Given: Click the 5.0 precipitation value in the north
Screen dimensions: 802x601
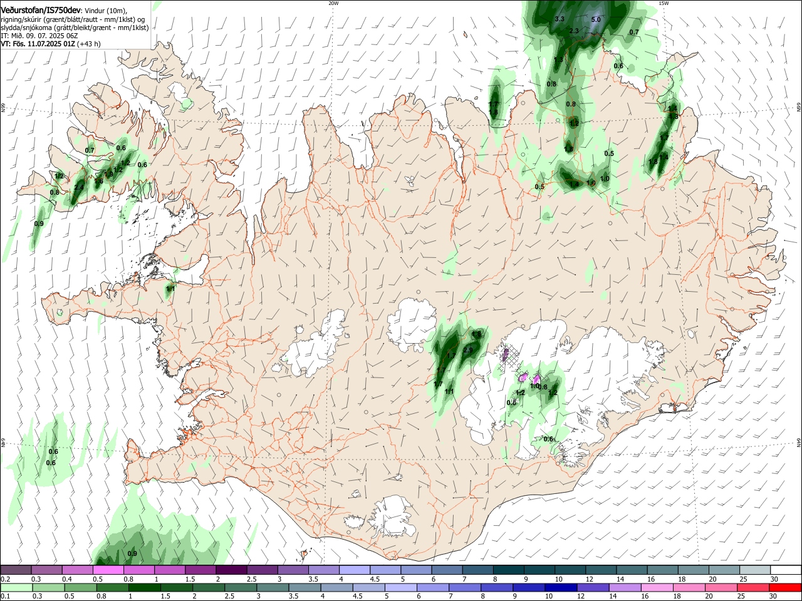Looking at the screenshot, I should (596, 19).
